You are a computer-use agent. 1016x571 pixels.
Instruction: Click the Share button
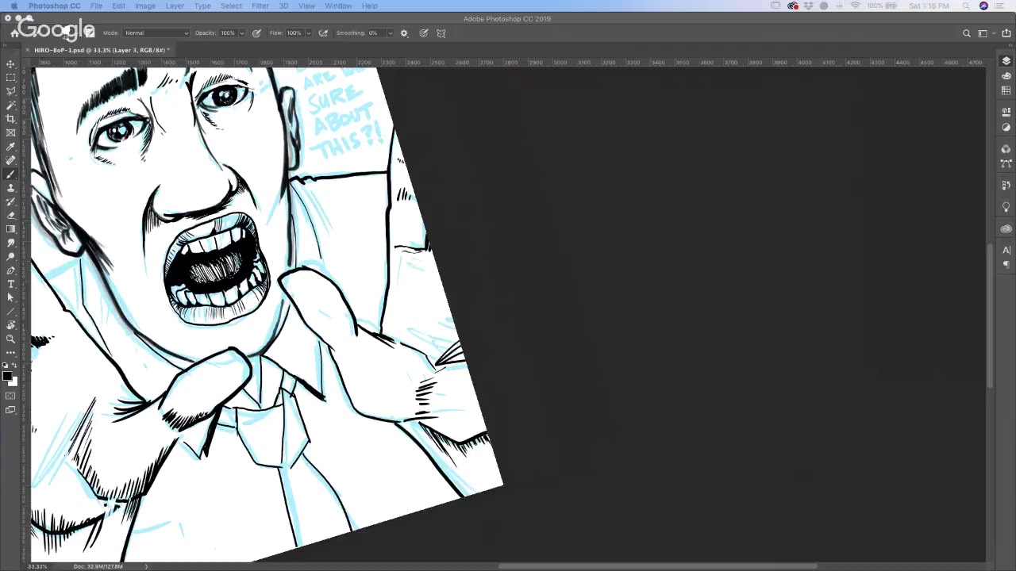[1006, 33]
